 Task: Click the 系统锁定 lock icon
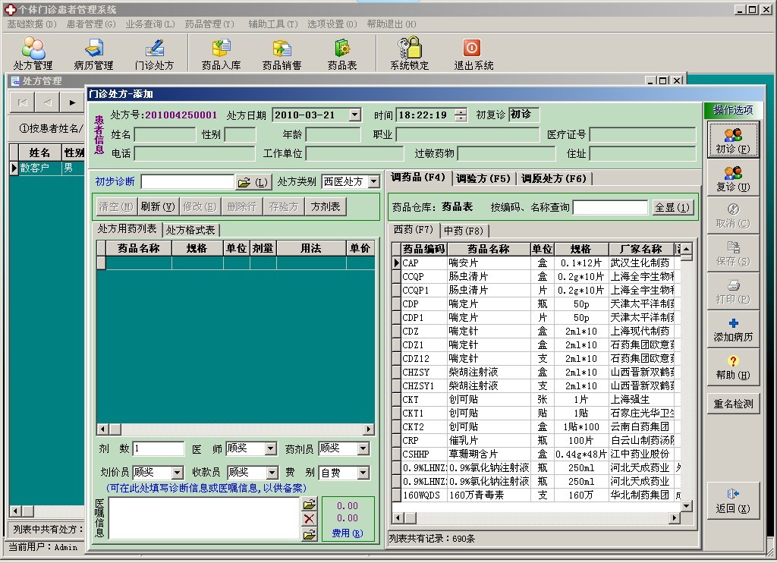(410, 53)
